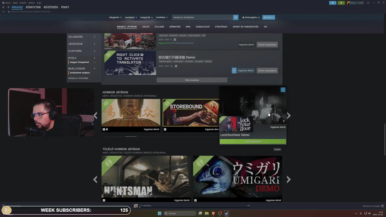This screenshot has width=386, height=217.
Task: Open the Súgó menu
Action: pyautogui.click(x=39, y=3)
